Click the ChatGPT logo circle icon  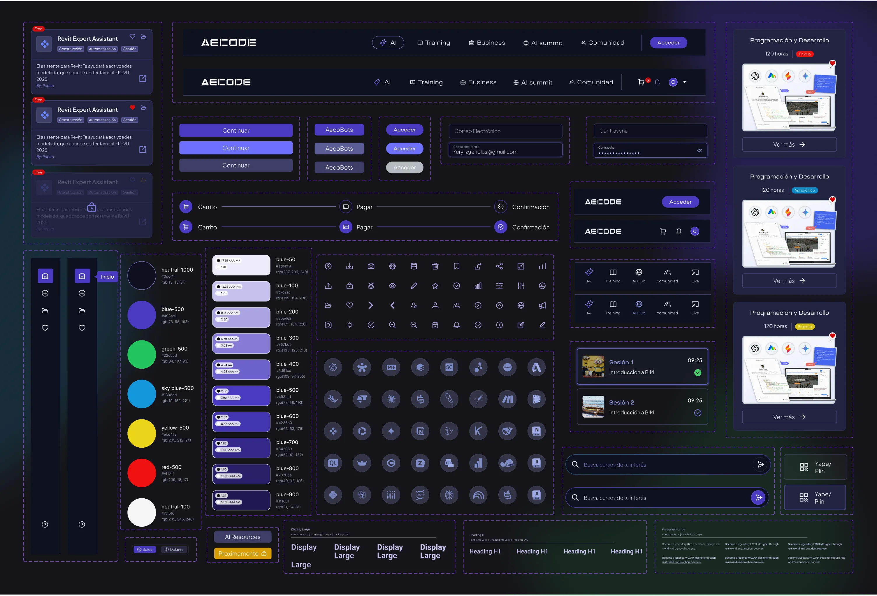point(333,367)
